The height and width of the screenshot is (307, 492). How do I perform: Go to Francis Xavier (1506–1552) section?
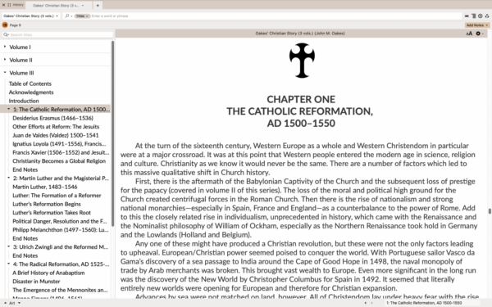point(61,152)
